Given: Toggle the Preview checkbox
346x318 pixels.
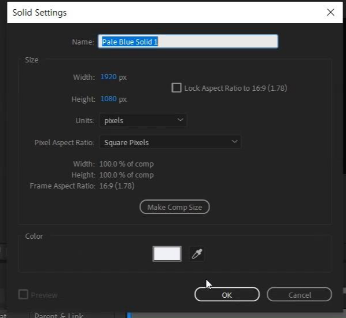Looking at the screenshot, I should pyautogui.click(x=23, y=294).
